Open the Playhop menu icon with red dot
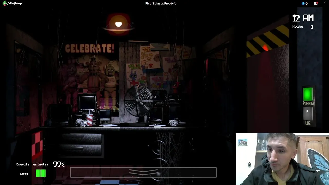This screenshot has width=329, height=185. [316, 3]
